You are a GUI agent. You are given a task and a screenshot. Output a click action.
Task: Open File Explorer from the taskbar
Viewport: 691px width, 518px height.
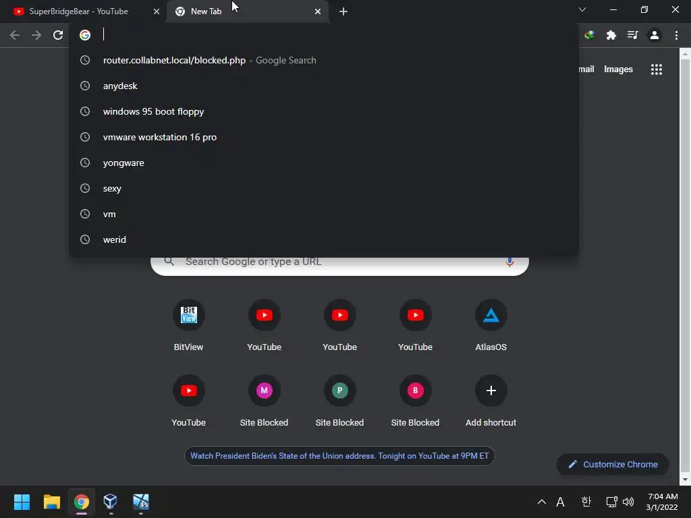51,502
